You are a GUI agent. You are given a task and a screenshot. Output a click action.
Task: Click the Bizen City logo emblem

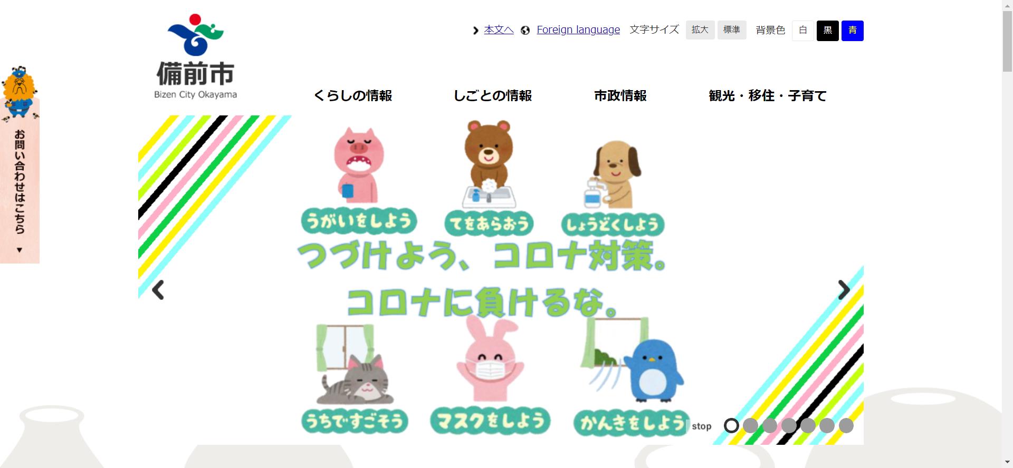tap(195, 35)
